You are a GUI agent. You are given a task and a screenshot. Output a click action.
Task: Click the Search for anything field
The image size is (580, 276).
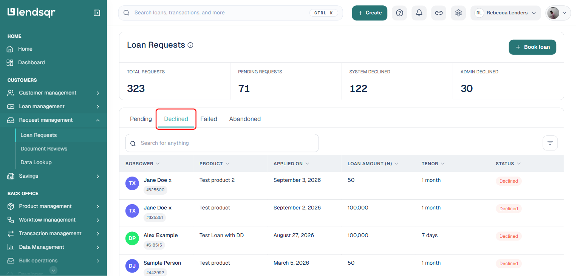(x=222, y=143)
